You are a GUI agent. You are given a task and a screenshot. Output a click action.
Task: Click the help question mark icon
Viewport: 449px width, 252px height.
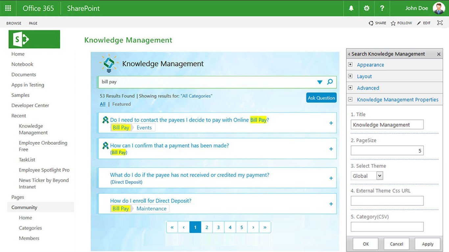coord(382,8)
